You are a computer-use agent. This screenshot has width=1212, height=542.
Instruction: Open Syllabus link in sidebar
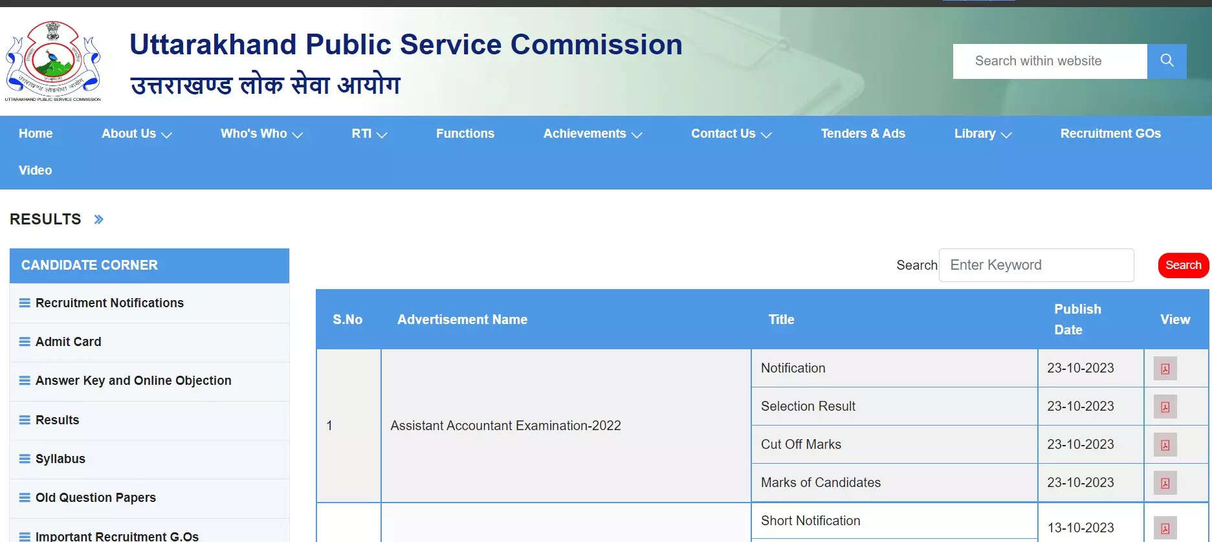[x=60, y=459]
